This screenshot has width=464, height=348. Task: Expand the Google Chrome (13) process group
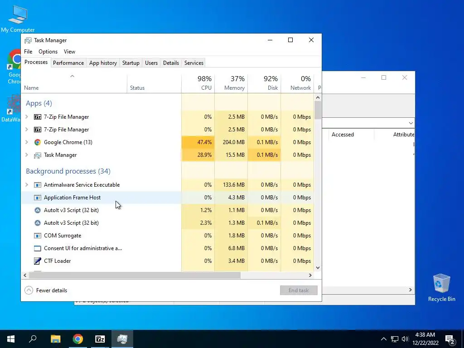pos(27,142)
